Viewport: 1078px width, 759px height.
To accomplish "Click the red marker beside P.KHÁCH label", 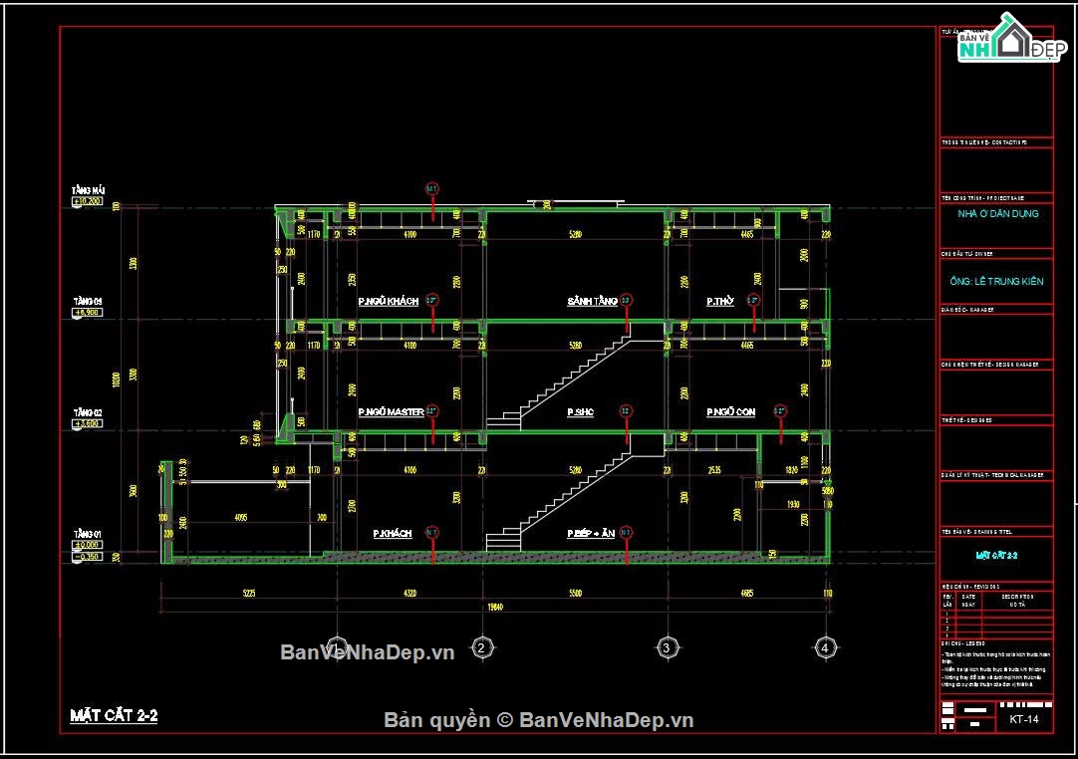I will pos(432,533).
